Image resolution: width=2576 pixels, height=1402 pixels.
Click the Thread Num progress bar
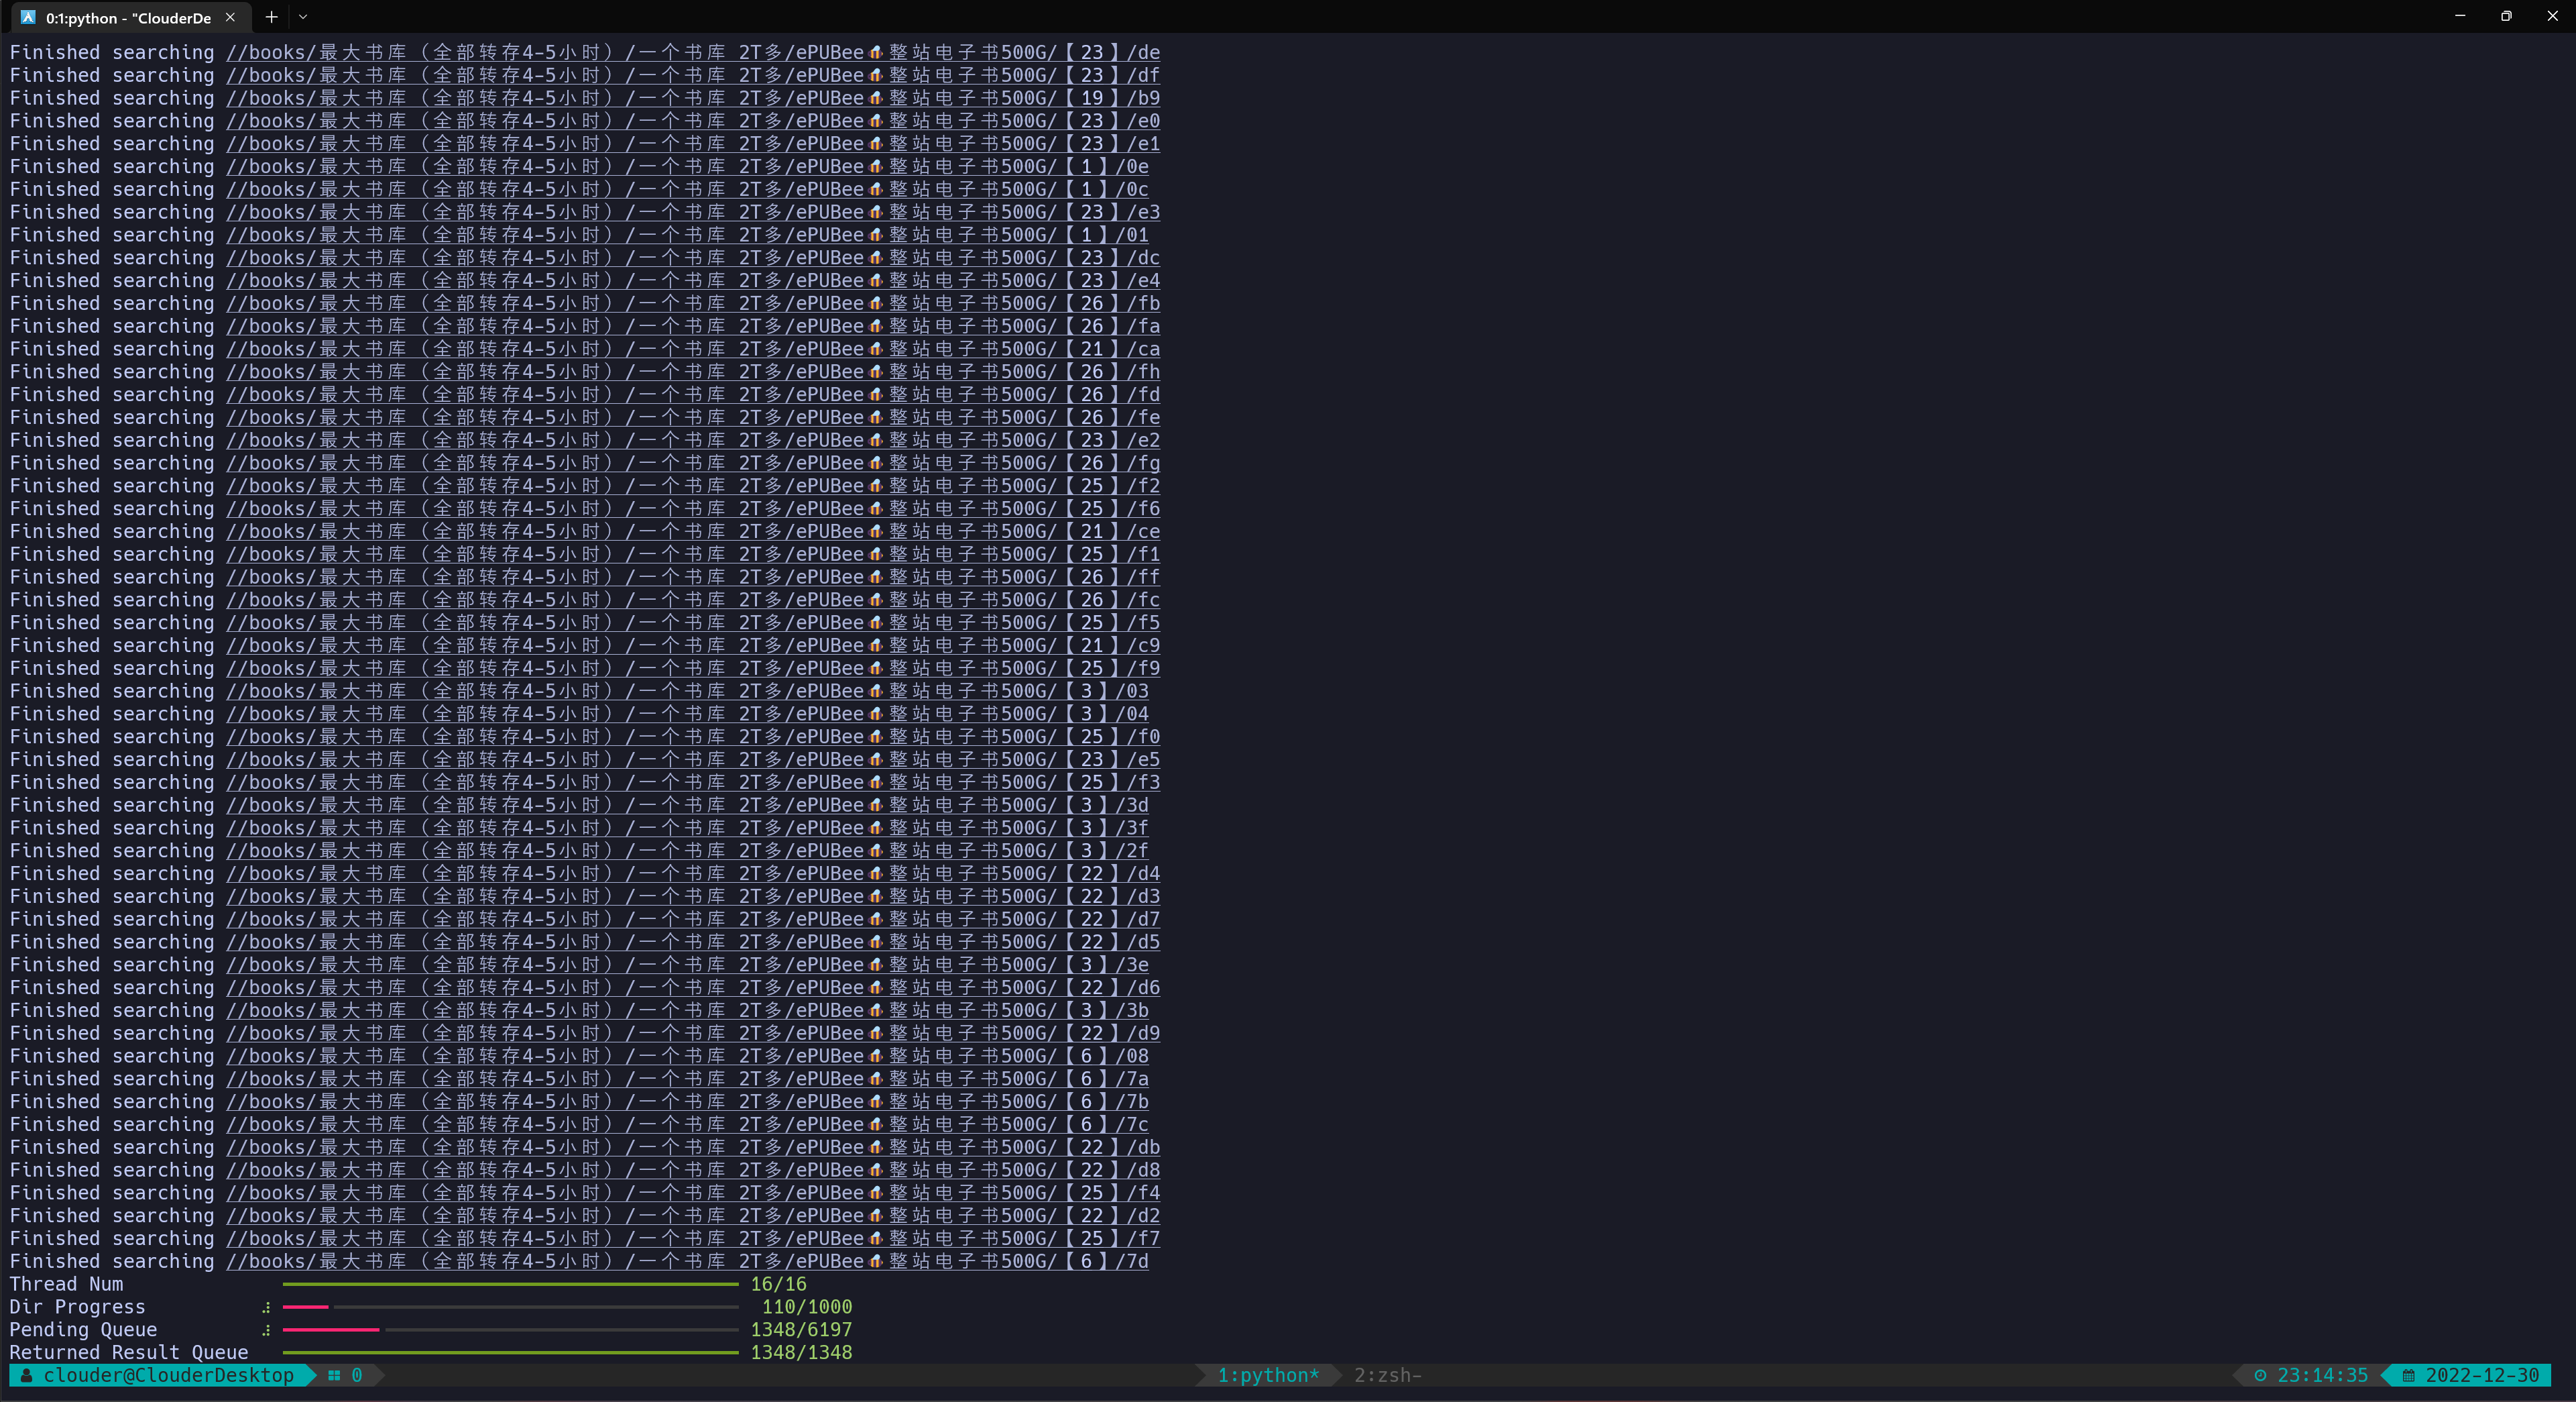(x=510, y=1284)
